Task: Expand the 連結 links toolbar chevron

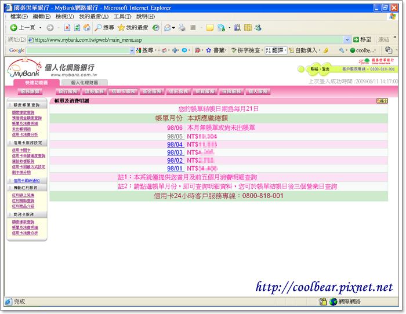Action: (394, 38)
